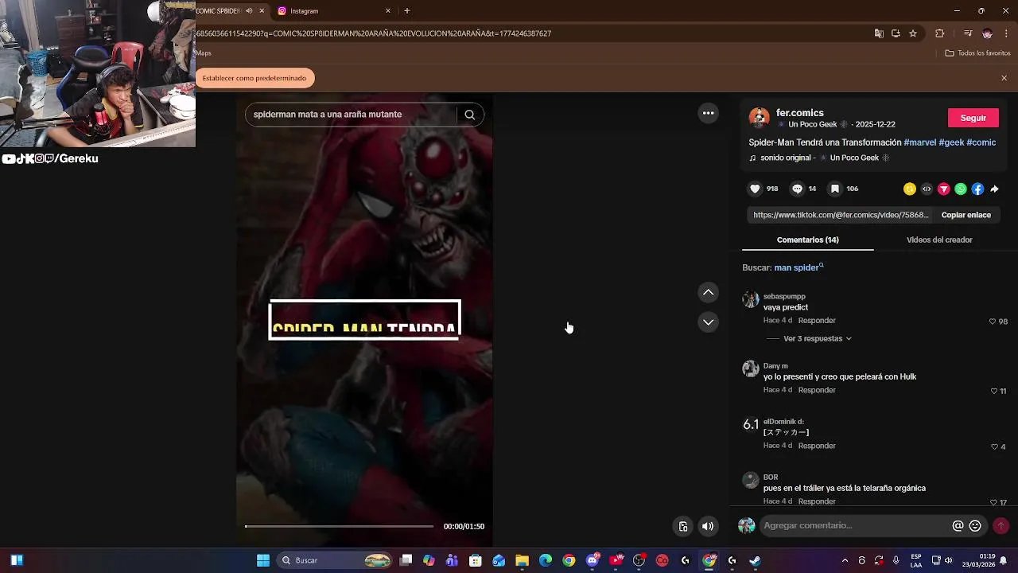
Task: Open the three-dot more options on the video
Action: [708, 113]
